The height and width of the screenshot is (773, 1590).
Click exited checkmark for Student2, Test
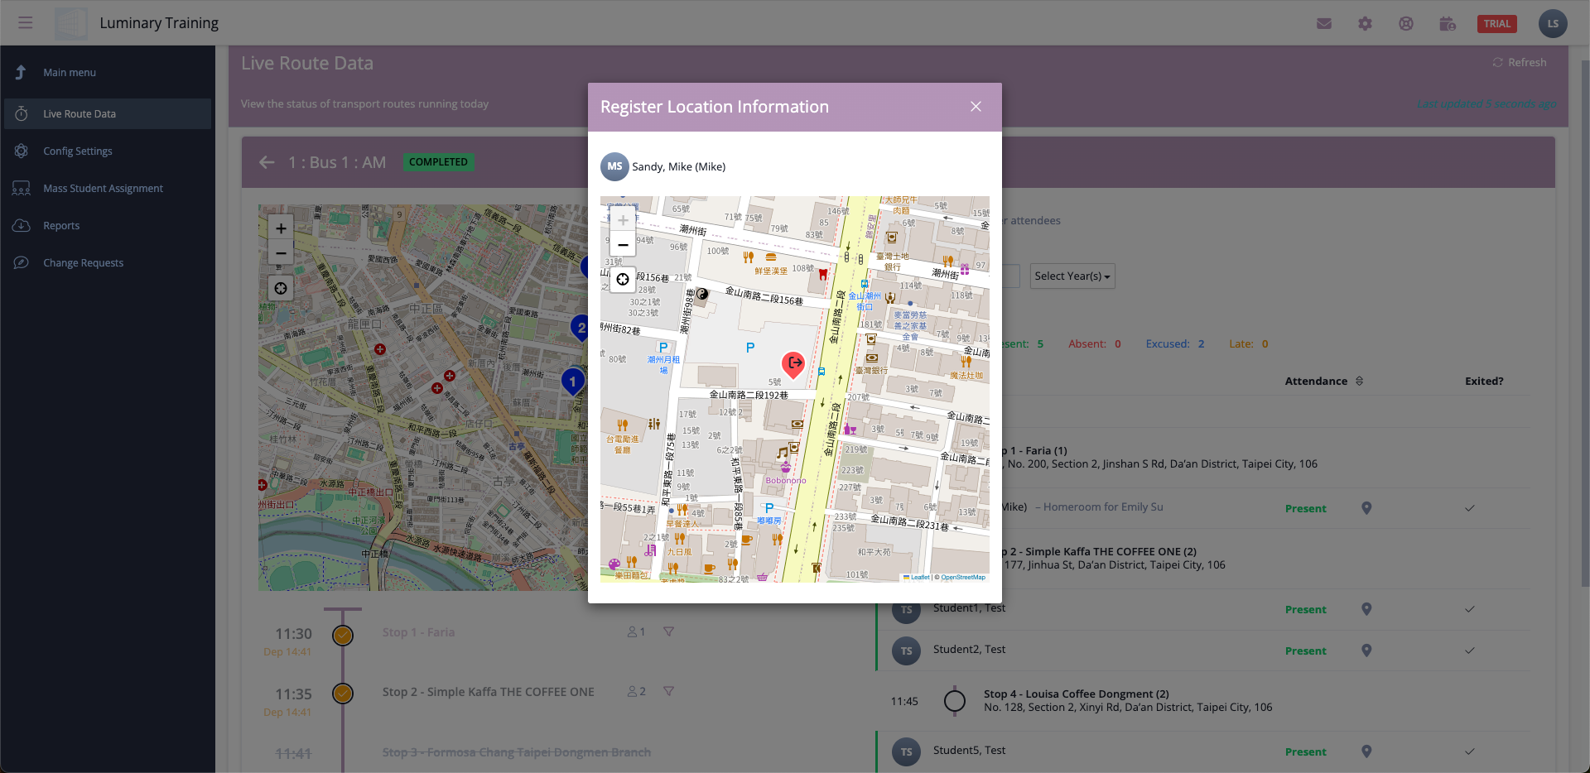[1469, 651]
